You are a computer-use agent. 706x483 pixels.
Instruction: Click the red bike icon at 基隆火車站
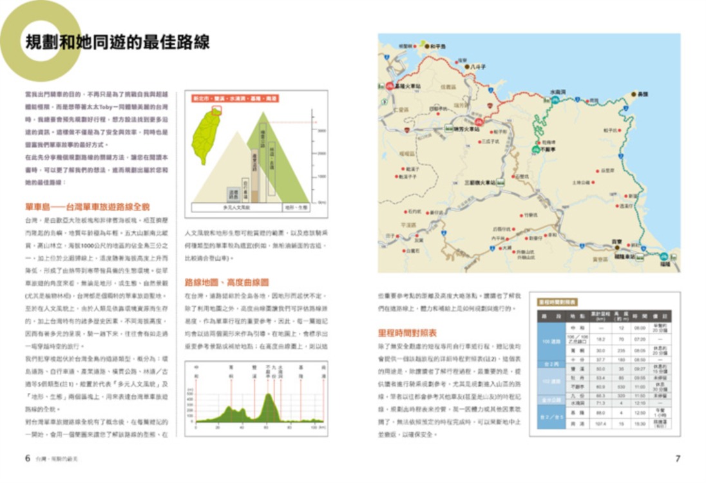click(x=390, y=86)
